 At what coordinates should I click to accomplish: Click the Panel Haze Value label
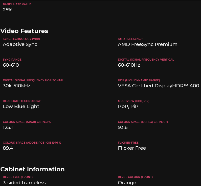point(17,5)
